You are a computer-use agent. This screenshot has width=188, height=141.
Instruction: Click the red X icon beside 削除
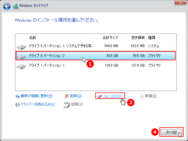pyautogui.click(x=67, y=96)
